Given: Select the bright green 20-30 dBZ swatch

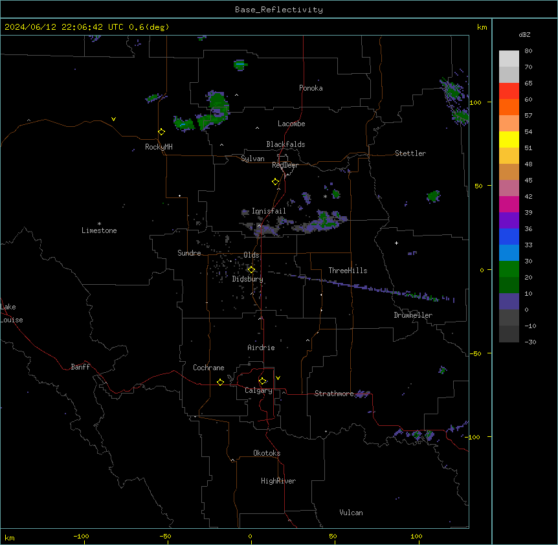Looking at the screenshot, I should pyautogui.click(x=509, y=269).
